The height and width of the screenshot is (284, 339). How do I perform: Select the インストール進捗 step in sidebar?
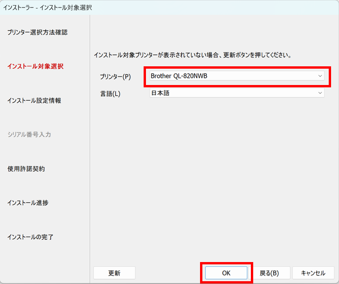tap(28, 203)
